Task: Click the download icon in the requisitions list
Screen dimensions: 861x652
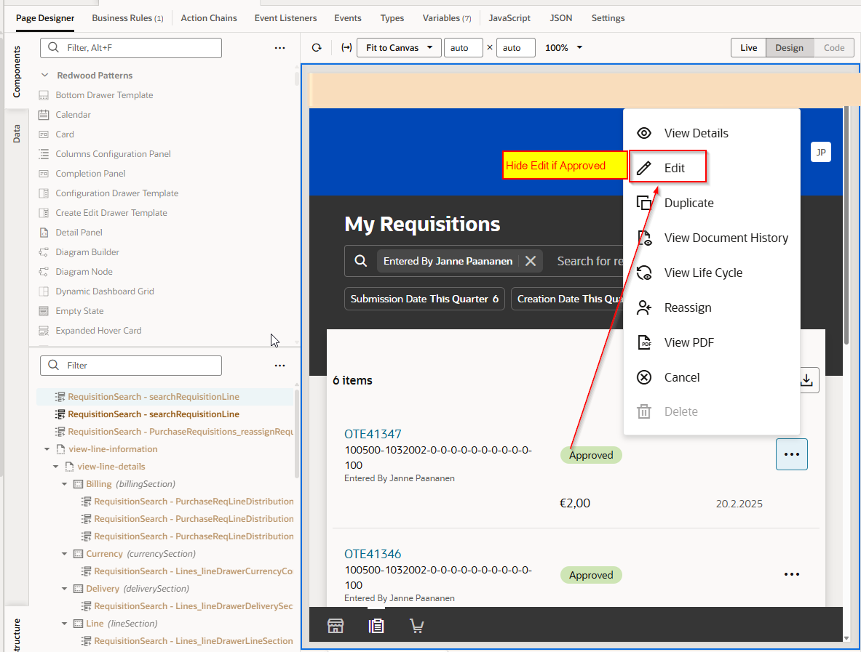Action: tap(806, 379)
